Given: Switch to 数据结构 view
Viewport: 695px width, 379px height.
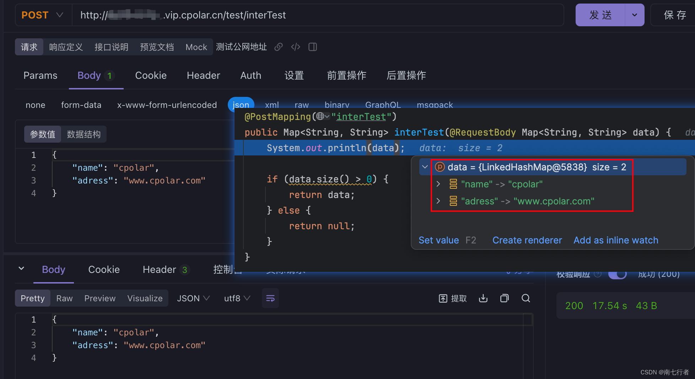Looking at the screenshot, I should 83,134.
